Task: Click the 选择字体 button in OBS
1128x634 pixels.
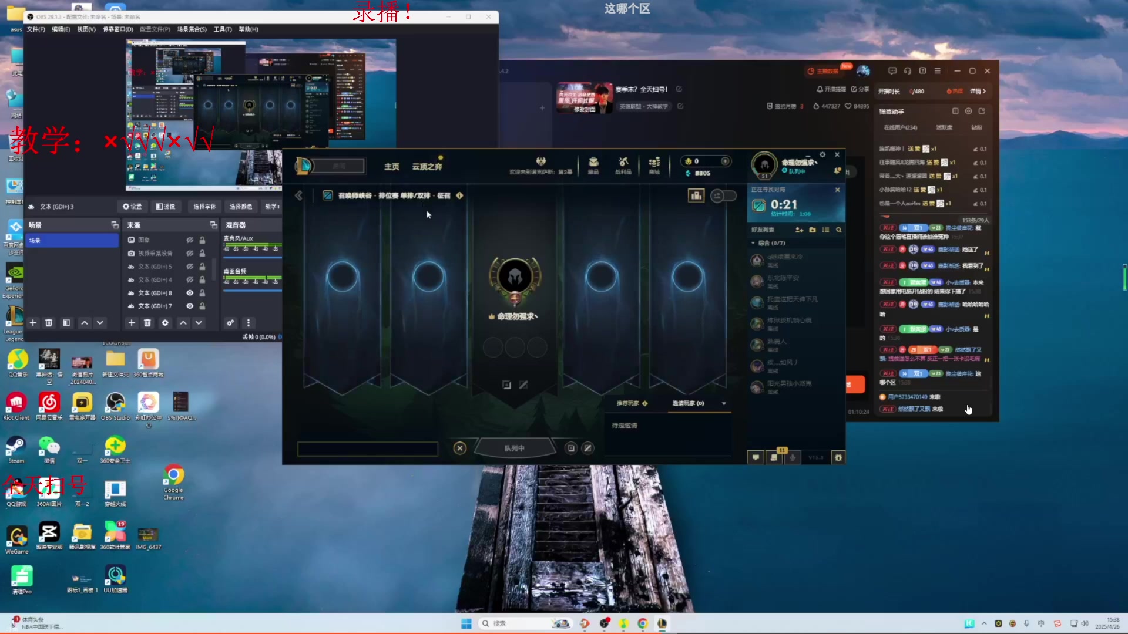Action: point(204,207)
